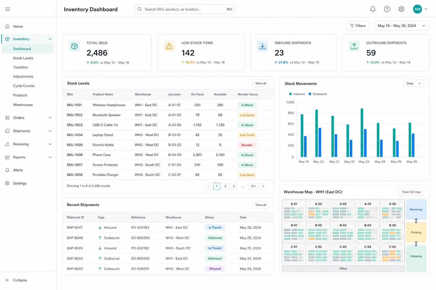
Task: Open Warehouses in sidebar
Action: (23, 105)
